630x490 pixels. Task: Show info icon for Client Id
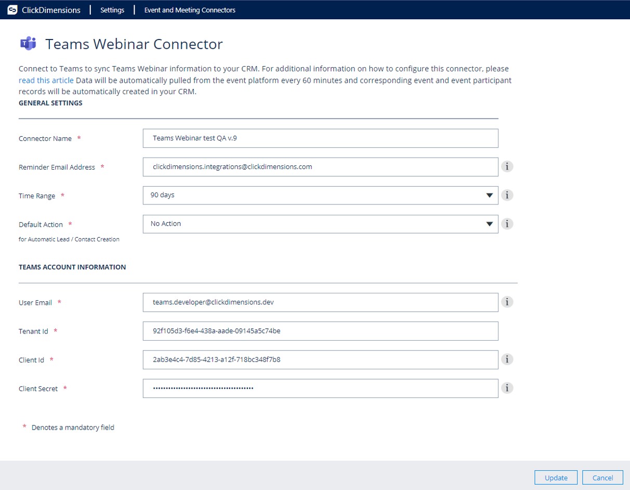pyautogui.click(x=507, y=359)
